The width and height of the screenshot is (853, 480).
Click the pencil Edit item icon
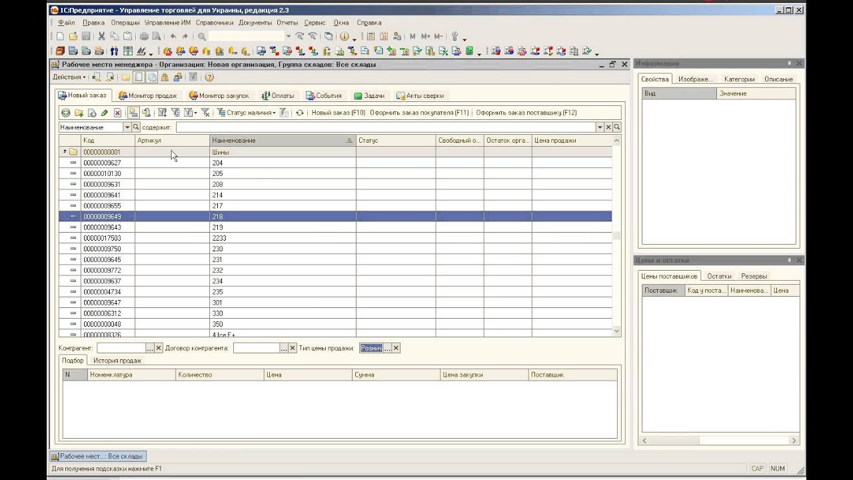coord(105,113)
